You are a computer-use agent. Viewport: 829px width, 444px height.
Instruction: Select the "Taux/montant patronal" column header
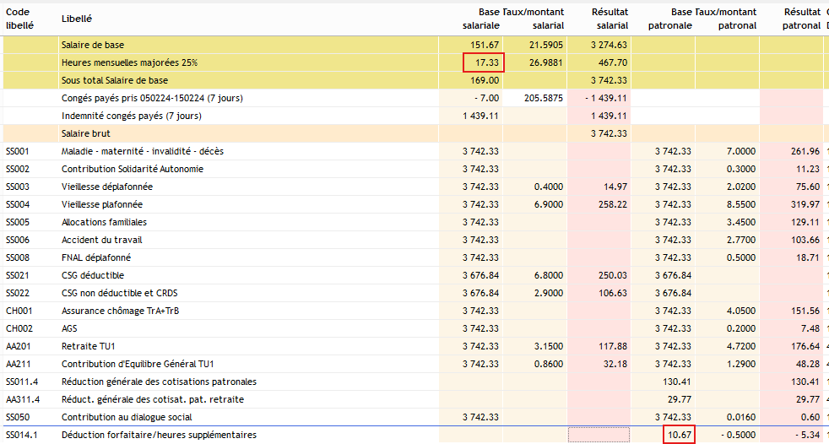tap(727, 19)
